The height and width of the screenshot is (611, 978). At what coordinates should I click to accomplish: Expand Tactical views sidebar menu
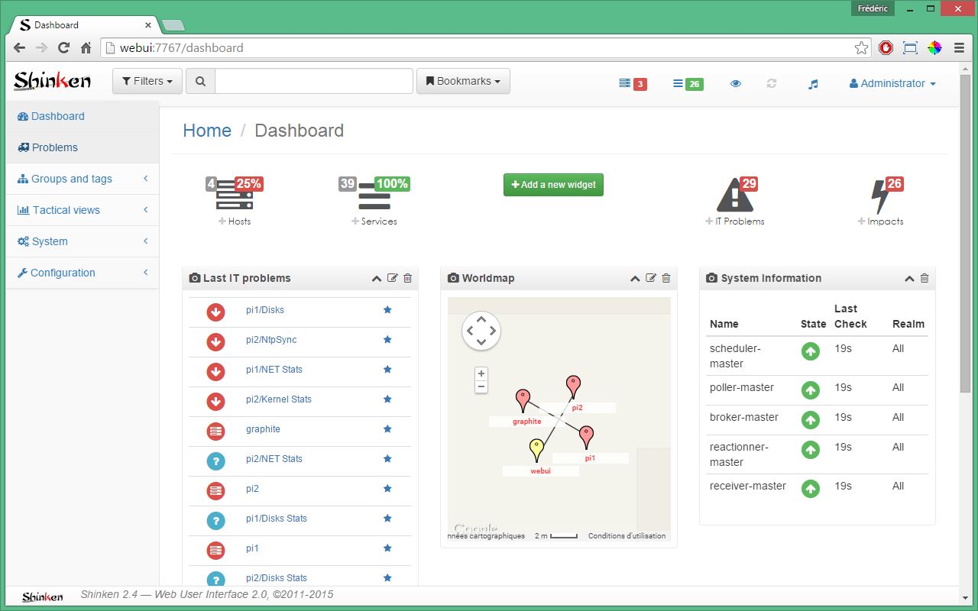(83, 210)
